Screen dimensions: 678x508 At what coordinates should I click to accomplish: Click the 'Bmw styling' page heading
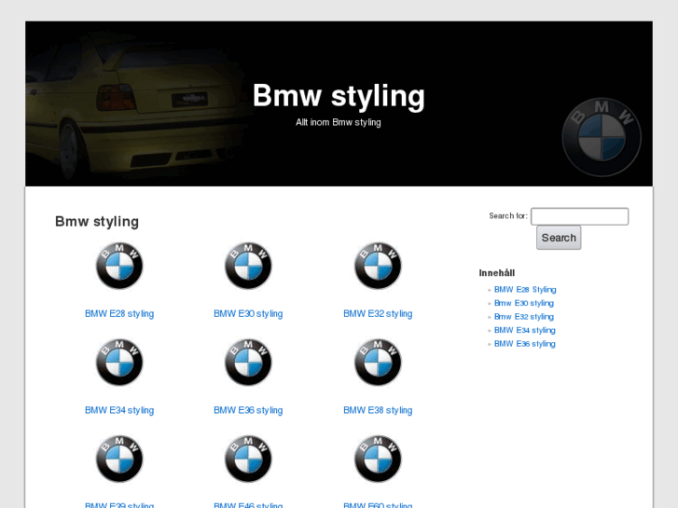[97, 221]
